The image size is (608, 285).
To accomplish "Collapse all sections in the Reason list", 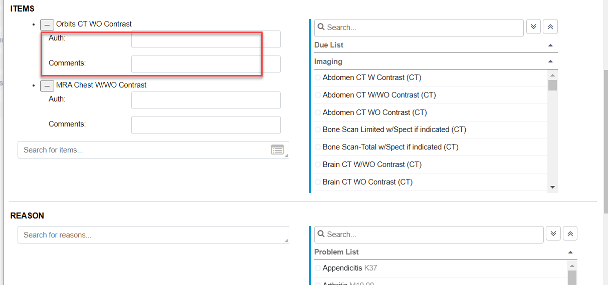I will pos(570,234).
